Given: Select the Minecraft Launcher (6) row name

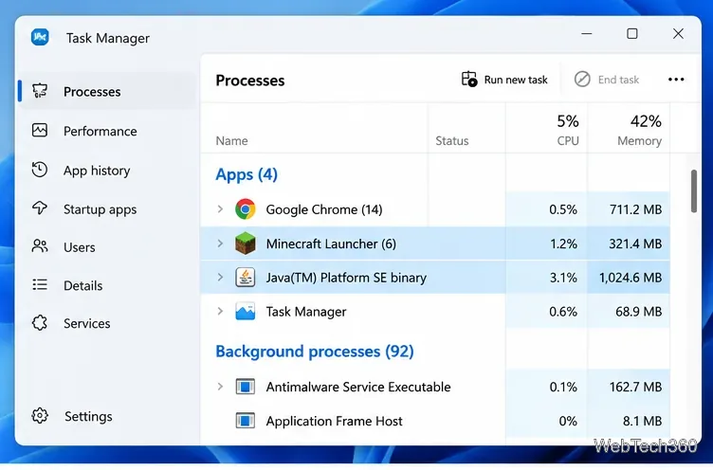Looking at the screenshot, I should pos(331,244).
